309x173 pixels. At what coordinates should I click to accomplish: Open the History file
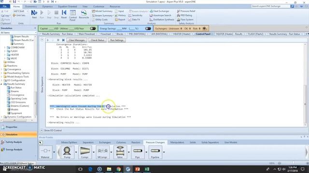[x=120, y=15]
